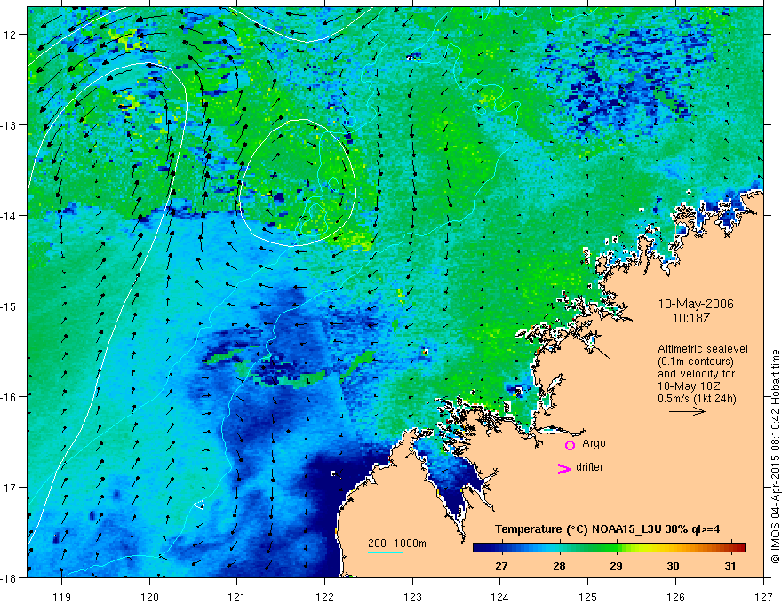Click the 'Argo' legend label

point(594,443)
